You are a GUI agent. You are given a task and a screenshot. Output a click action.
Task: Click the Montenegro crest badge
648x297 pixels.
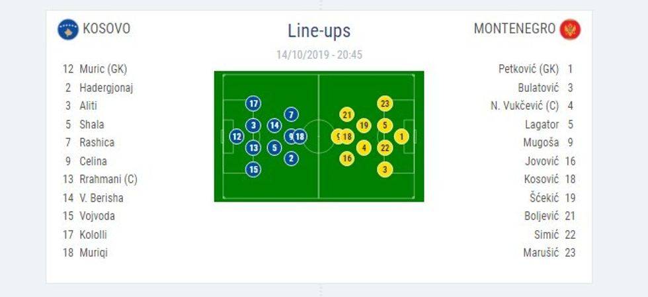570,30
